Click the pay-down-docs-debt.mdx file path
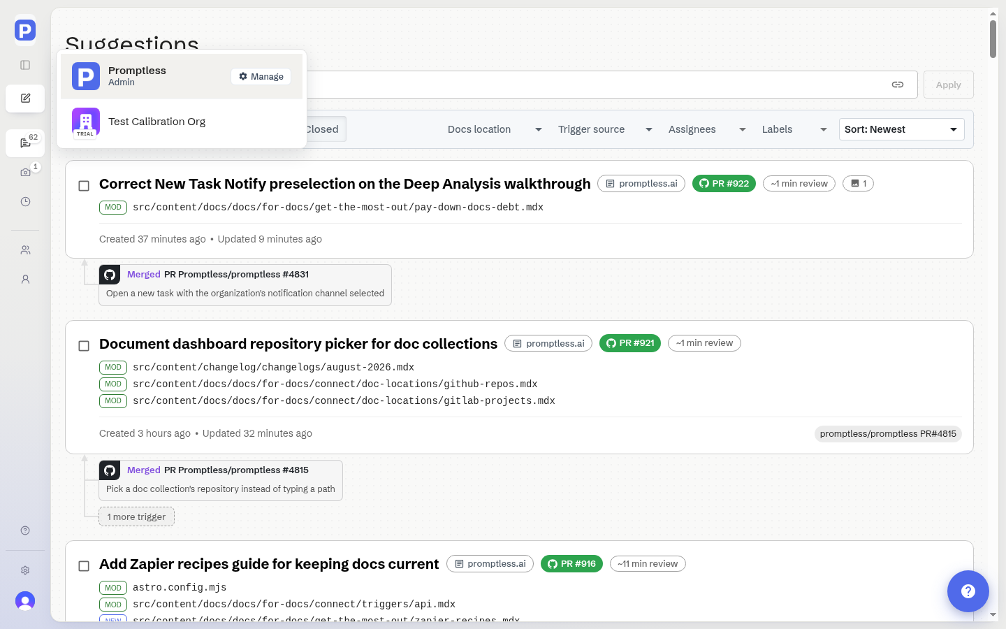 pyautogui.click(x=338, y=208)
